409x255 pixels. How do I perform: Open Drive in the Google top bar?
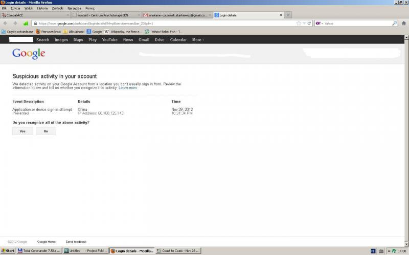(160, 40)
